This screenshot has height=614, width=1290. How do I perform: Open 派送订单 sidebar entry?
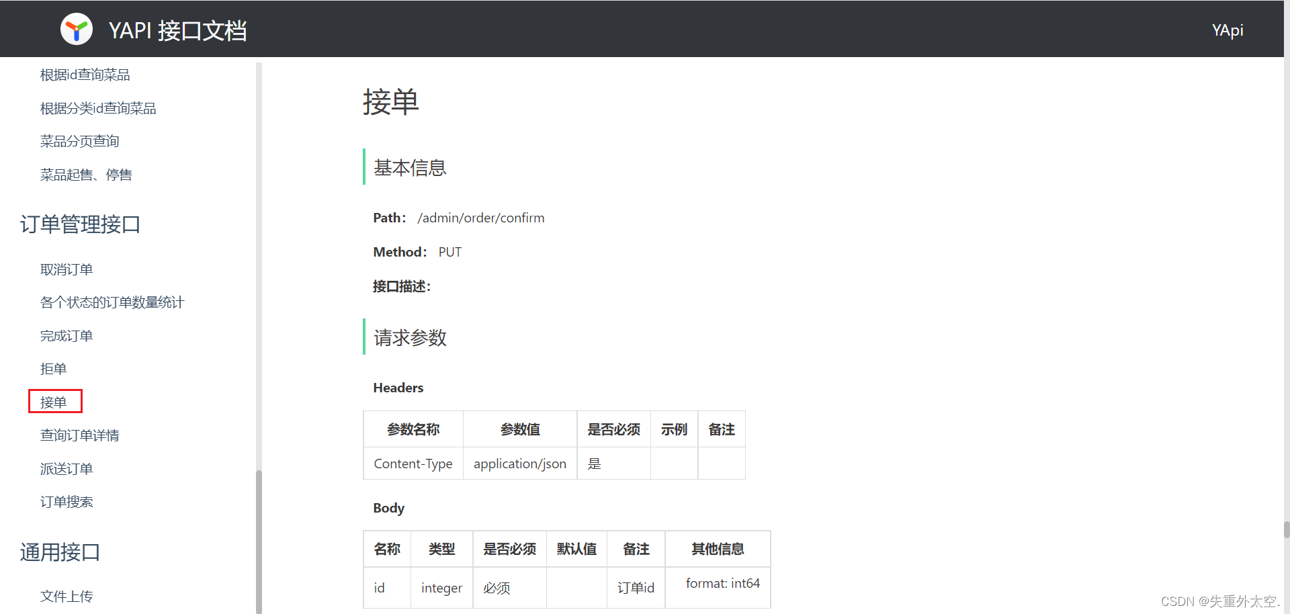(x=67, y=469)
